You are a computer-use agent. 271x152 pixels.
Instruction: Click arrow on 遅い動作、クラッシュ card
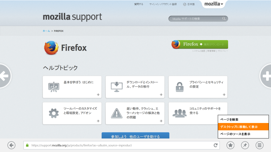click(161, 121)
